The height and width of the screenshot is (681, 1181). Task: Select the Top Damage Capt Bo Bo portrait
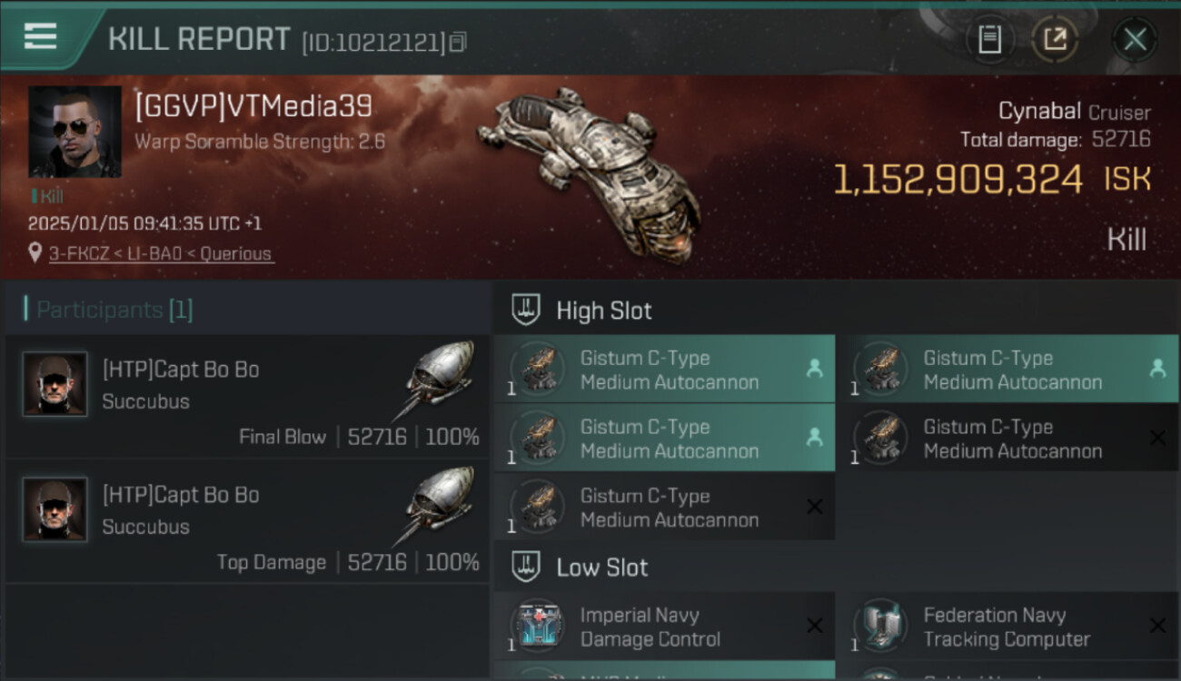click(55, 509)
